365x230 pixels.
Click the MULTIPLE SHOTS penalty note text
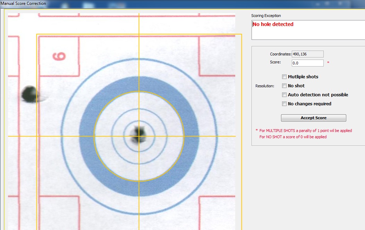[x=305, y=131]
